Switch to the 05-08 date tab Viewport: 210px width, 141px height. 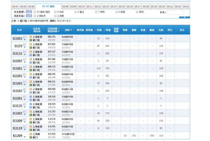tap(65, 6)
